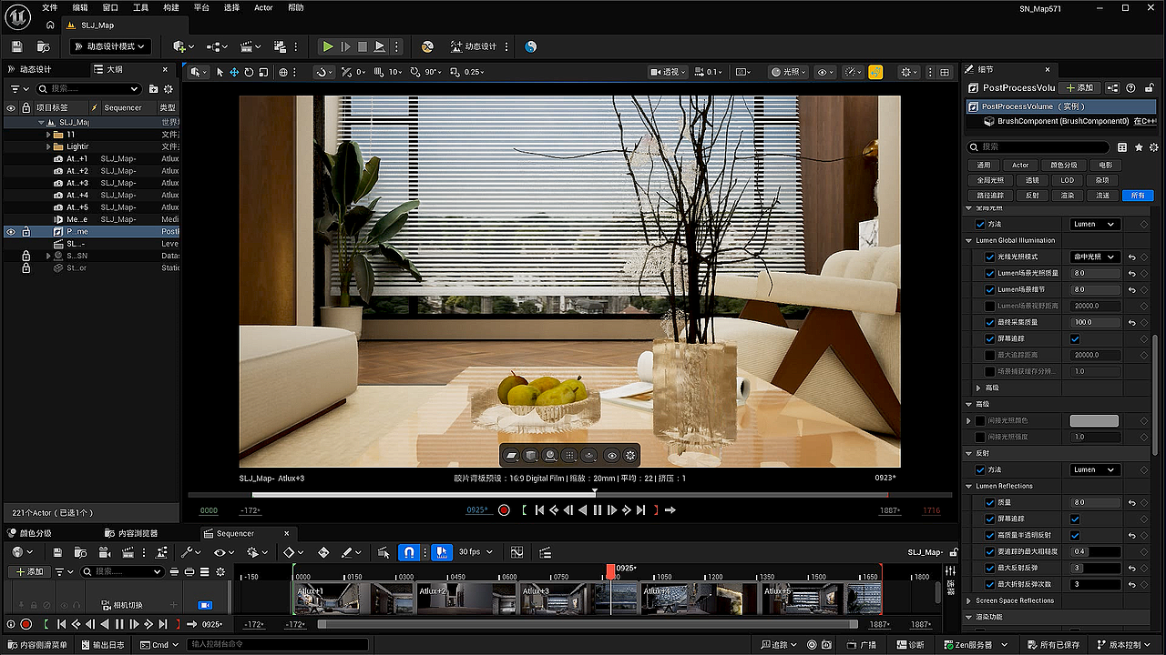Select the scale gizmo tool in viewport
The height and width of the screenshot is (655, 1166).
tap(263, 72)
